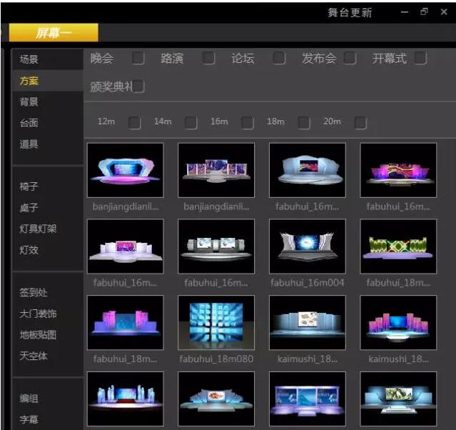This screenshot has width=456, height=430.
Task: Choose first-row fabuhui_16m white oval stage thumbnail
Action: [308, 170]
